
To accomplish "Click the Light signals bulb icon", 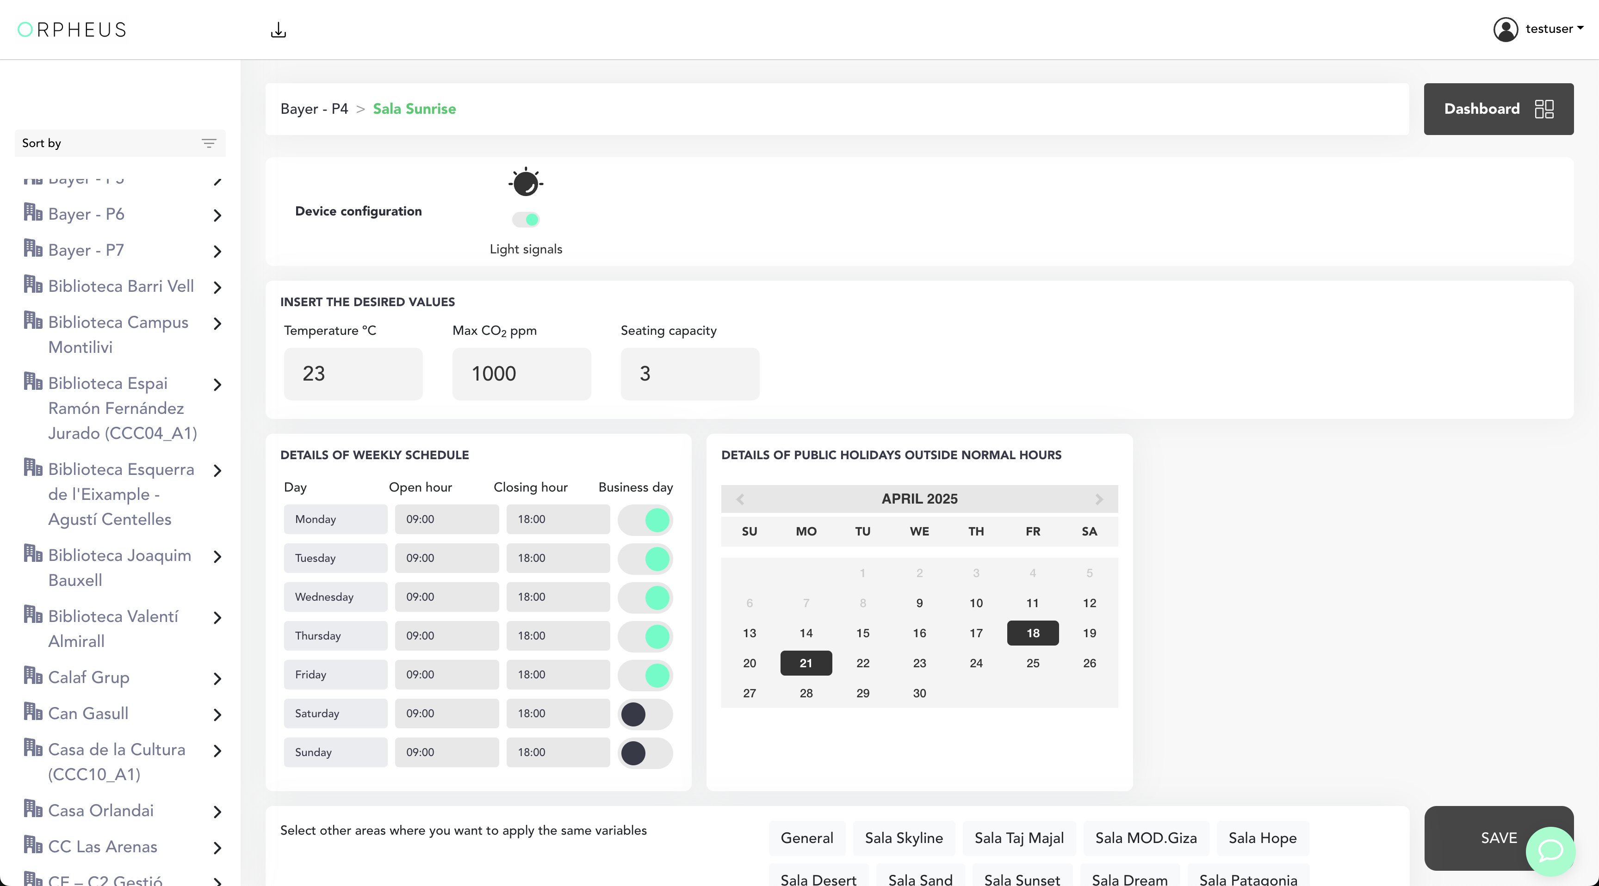I will 526,182.
